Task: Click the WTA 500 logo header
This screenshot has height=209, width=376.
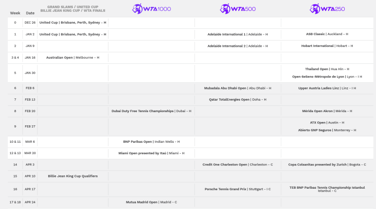Action: coord(238,9)
